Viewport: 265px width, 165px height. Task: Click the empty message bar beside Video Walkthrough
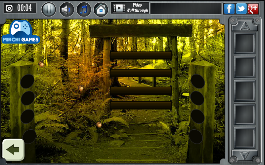pos(186,9)
